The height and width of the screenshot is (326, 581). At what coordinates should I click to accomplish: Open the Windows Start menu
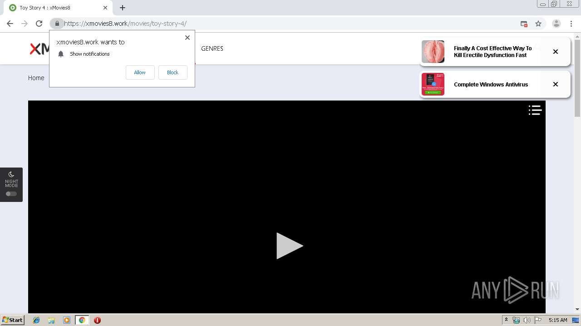pyautogui.click(x=12, y=320)
